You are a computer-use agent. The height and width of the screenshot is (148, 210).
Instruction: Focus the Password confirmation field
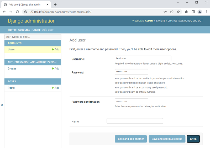tap(132, 101)
